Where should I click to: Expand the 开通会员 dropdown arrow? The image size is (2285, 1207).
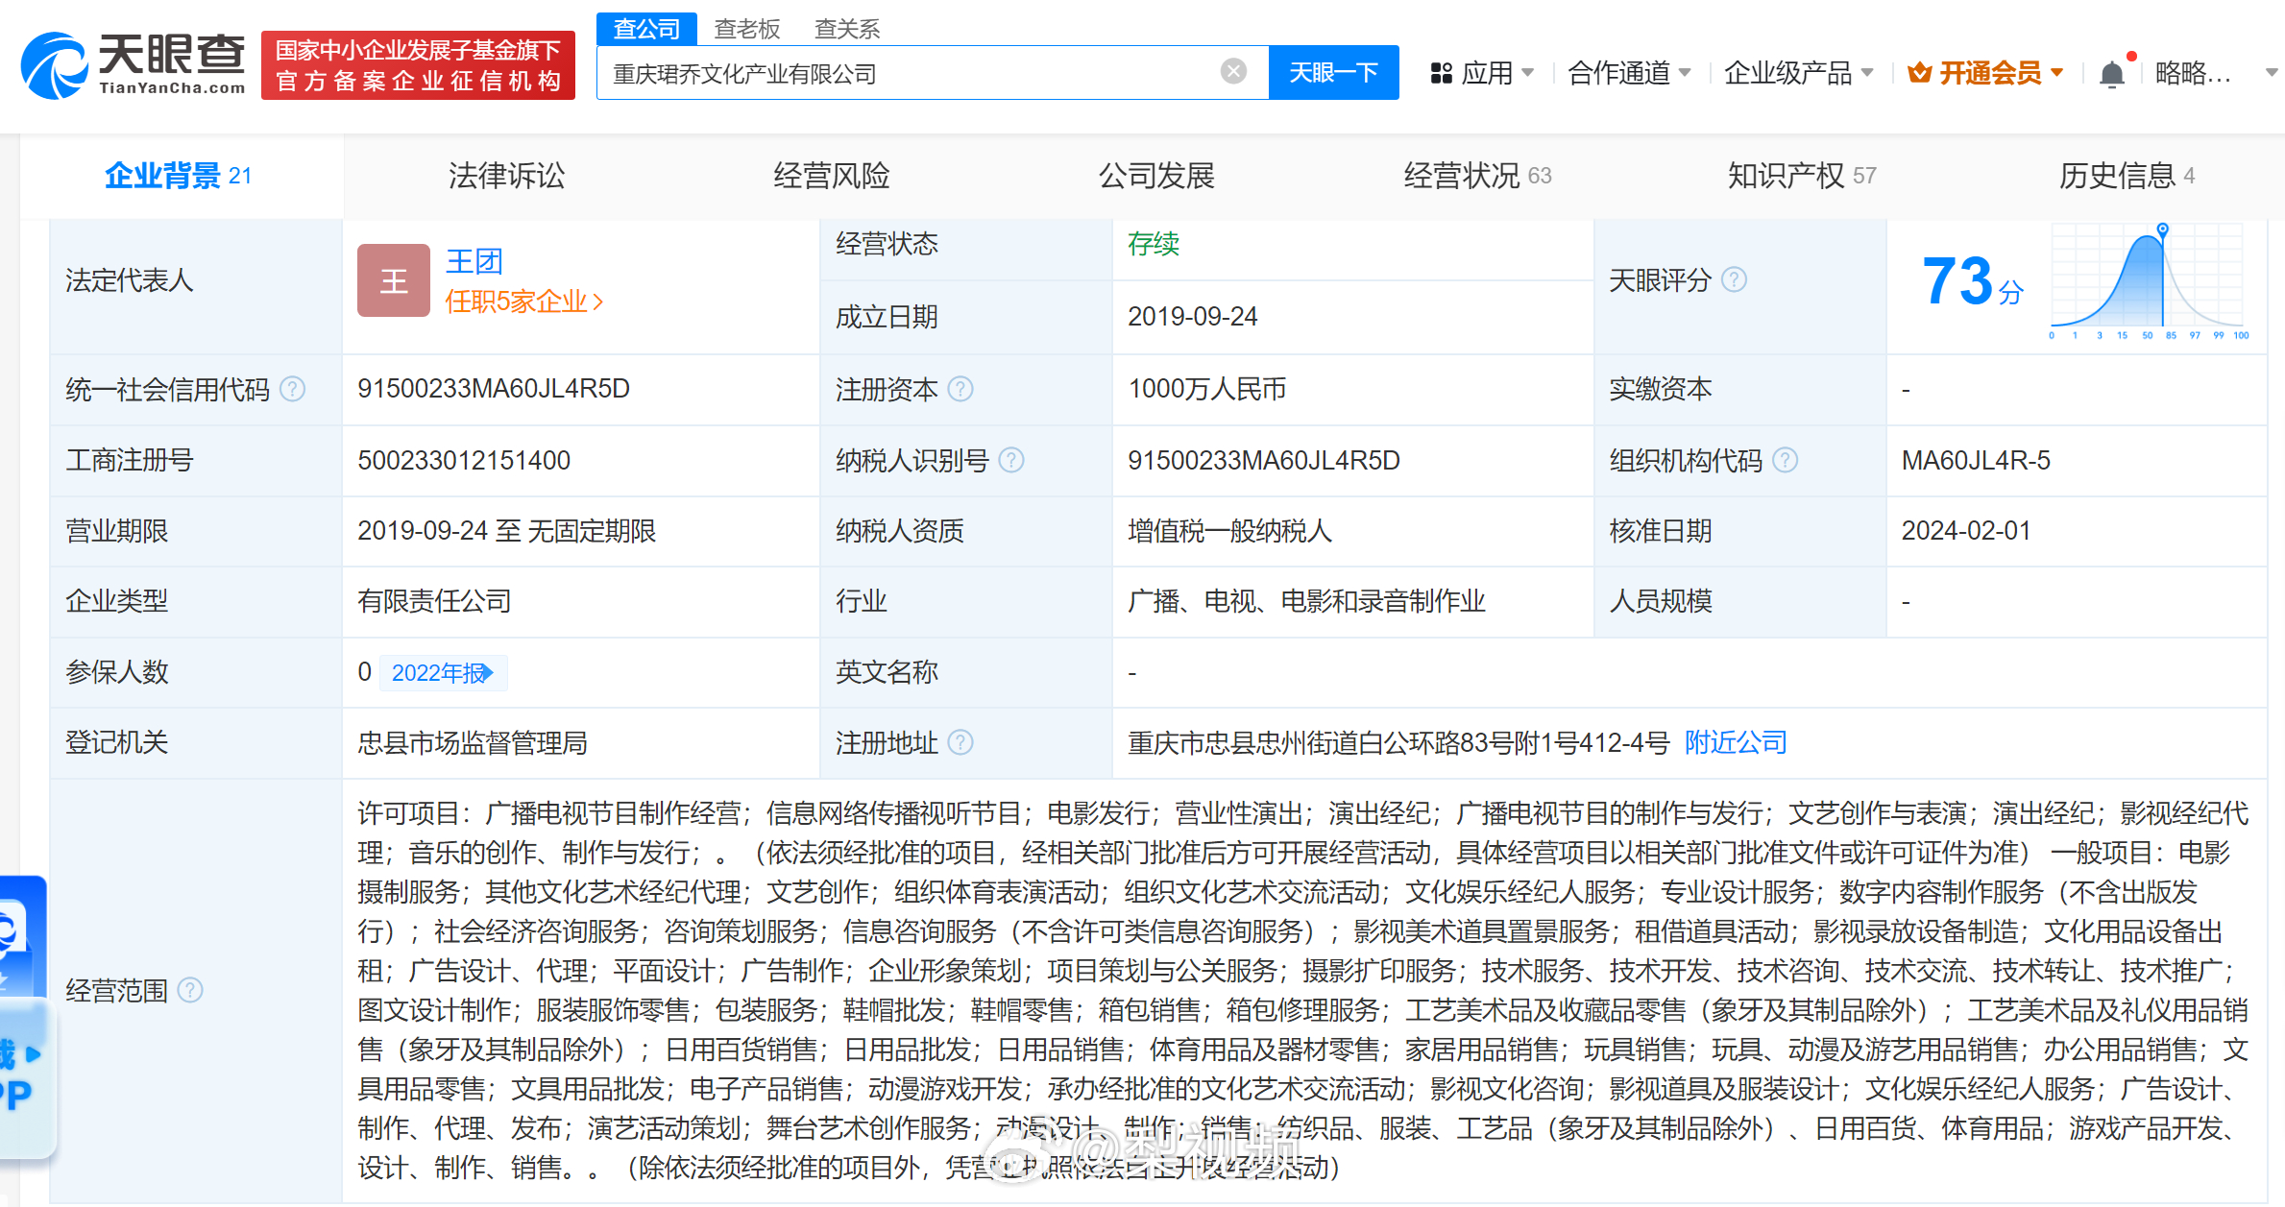(2056, 73)
